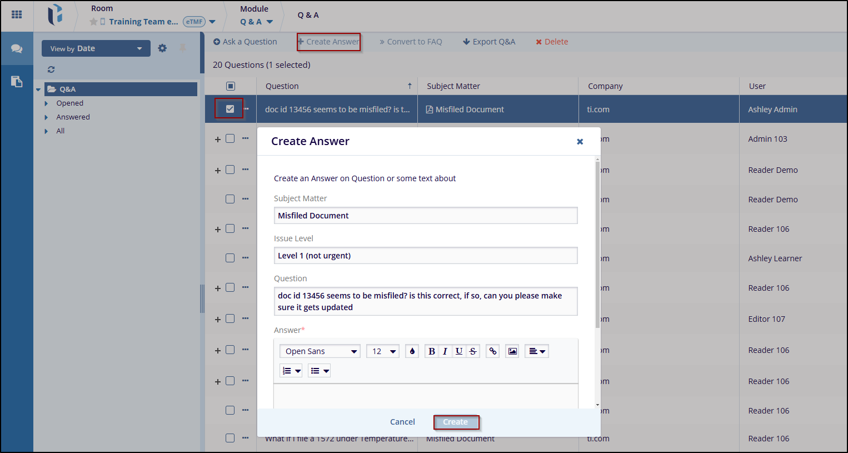
Task: Open the apps grid icon
Action: click(x=17, y=15)
